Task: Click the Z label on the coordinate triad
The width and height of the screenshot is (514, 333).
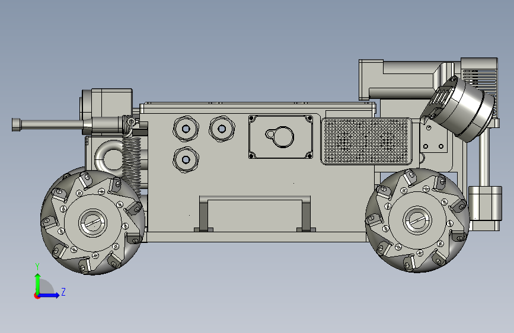Action: tap(63, 292)
